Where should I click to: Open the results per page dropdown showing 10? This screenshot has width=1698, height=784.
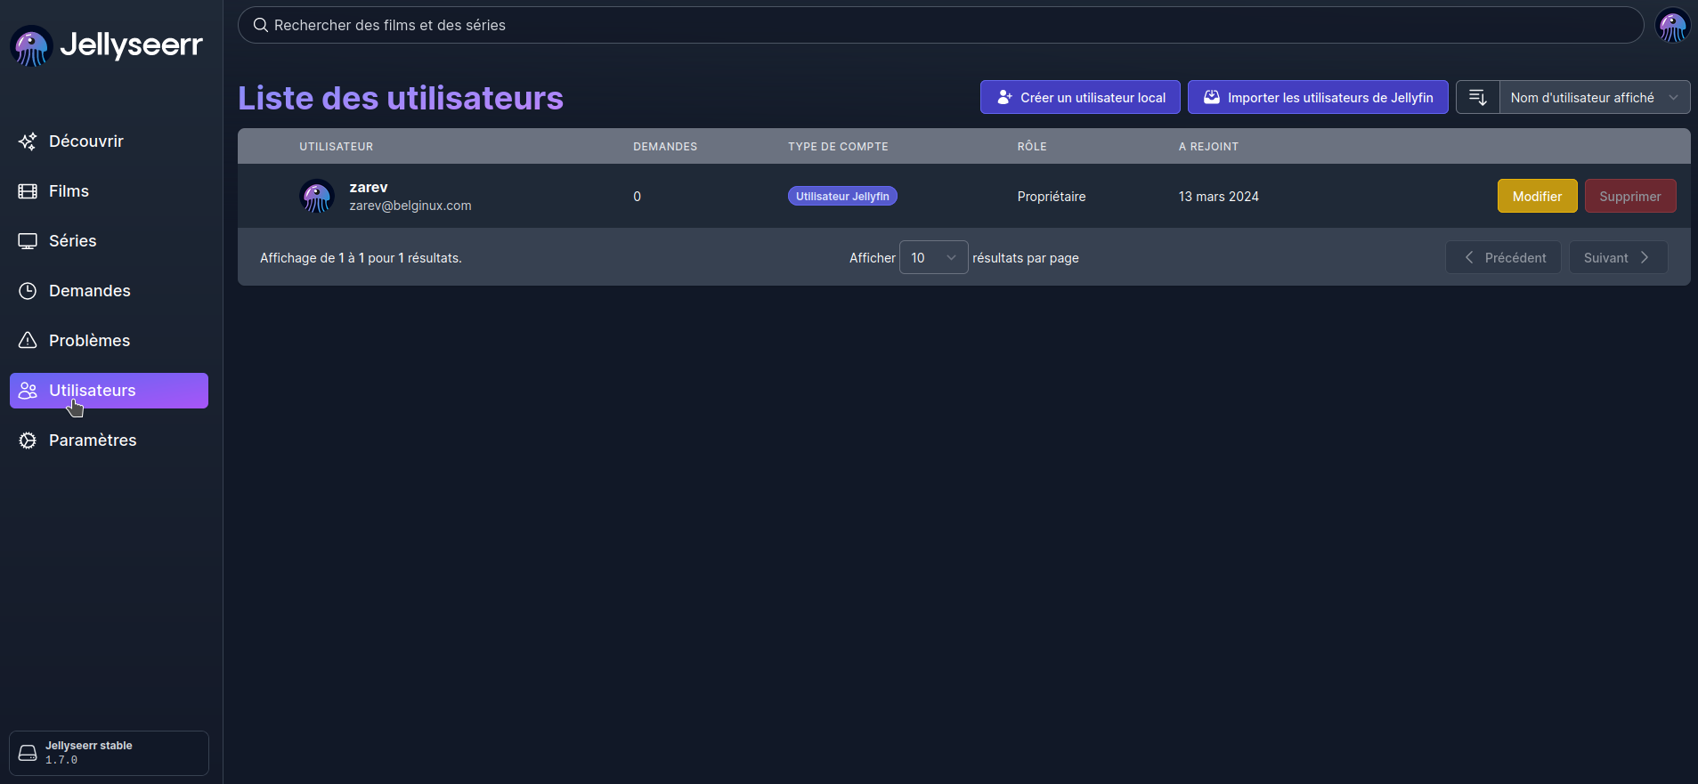[933, 257]
